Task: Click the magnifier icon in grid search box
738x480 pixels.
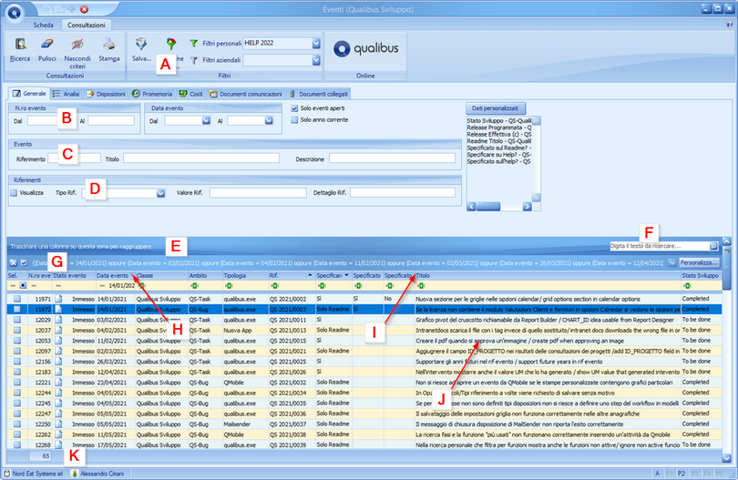Action: click(713, 246)
